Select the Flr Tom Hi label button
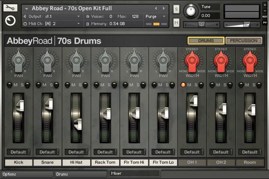This screenshot has height=179, width=269. [134, 162]
